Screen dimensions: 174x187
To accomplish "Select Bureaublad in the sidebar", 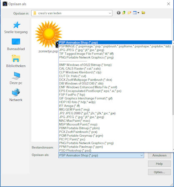I will pyautogui.click(x=16, y=44).
